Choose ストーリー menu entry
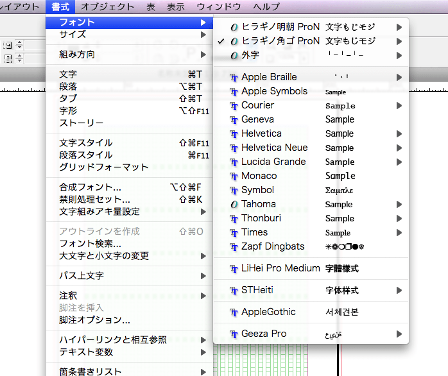The image size is (448, 376). (x=129, y=123)
